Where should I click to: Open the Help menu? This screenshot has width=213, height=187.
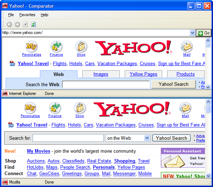44,15
